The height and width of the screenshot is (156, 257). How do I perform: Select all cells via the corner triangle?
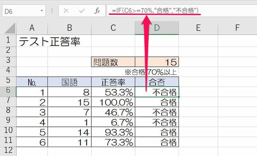(10, 28)
